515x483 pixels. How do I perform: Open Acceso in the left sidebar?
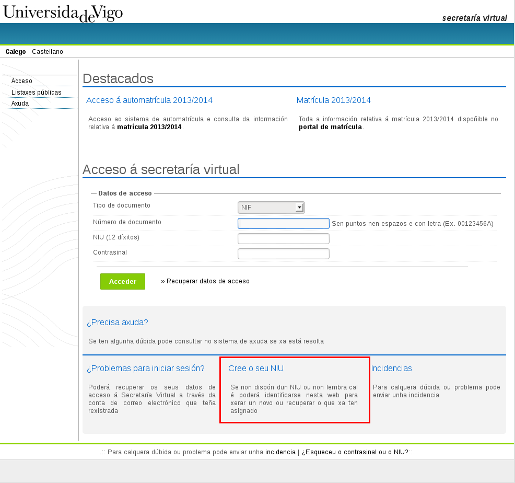(x=22, y=81)
